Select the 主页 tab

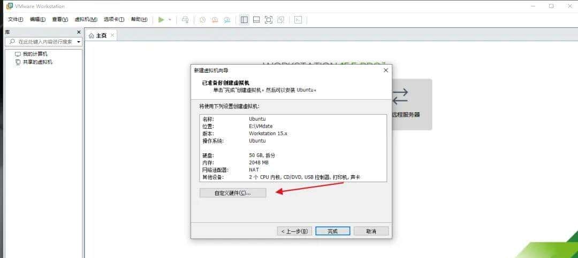click(x=101, y=36)
